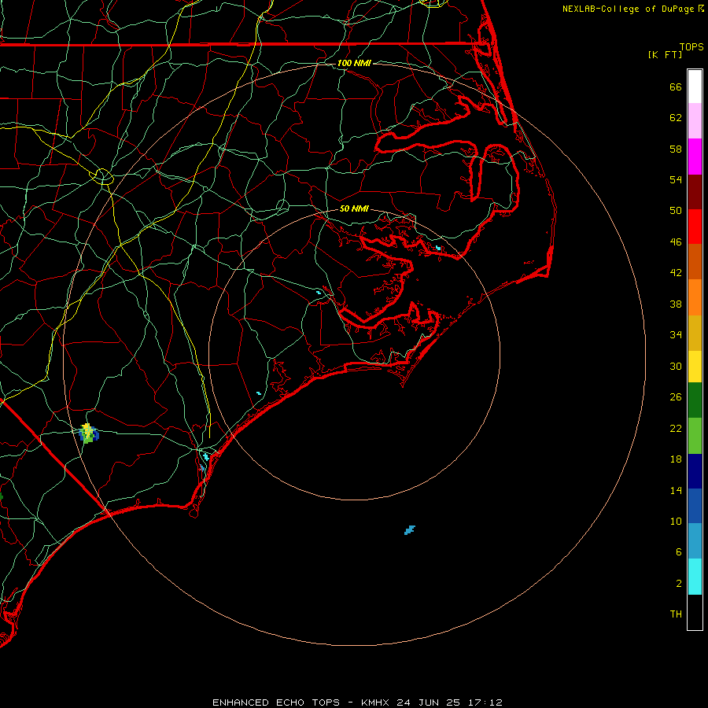708x708 pixels.
Task: Click the '30' legend value
Action: click(676, 366)
